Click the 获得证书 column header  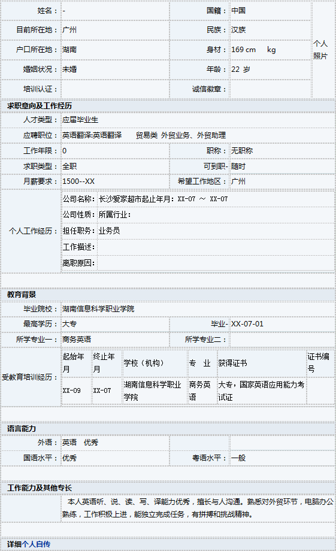pos(232,363)
